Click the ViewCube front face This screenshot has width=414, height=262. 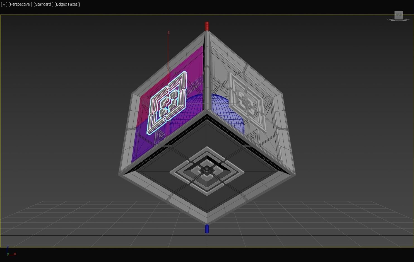coord(399,15)
